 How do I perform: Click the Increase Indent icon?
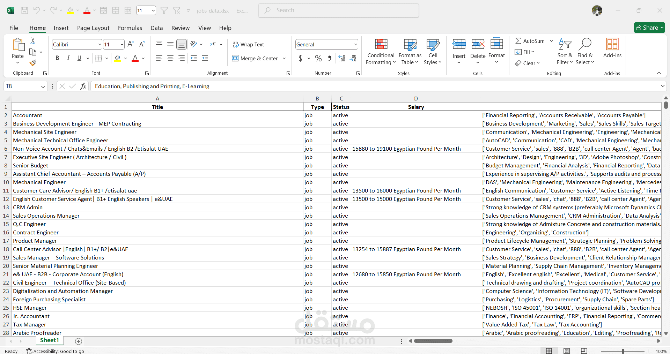(205, 58)
